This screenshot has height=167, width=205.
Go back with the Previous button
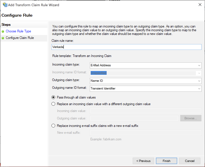pyautogui.click(x=143, y=161)
